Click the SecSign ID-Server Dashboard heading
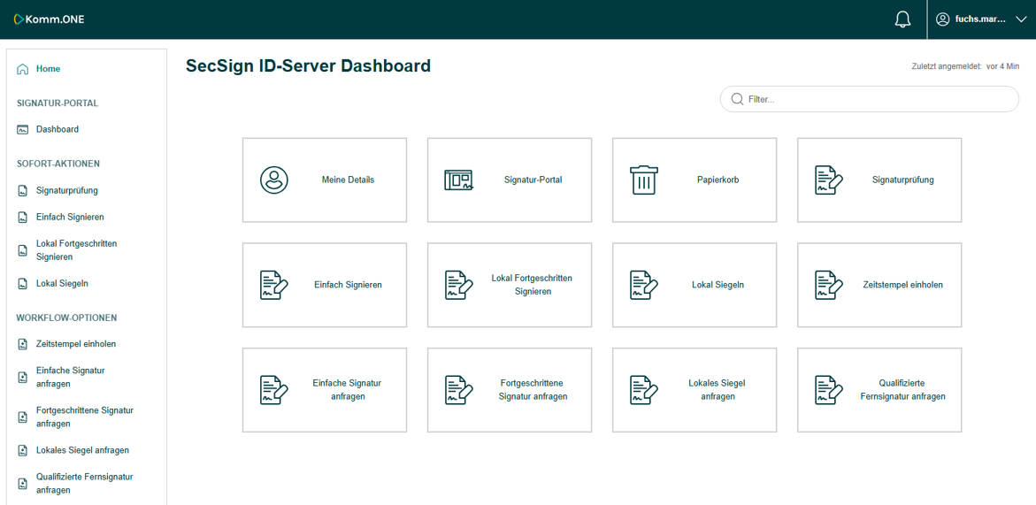Screen dimensions: 1036x505 point(309,66)
